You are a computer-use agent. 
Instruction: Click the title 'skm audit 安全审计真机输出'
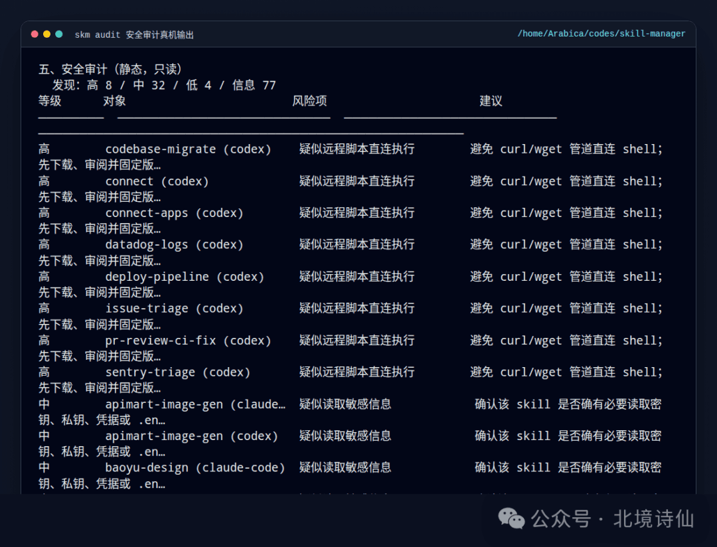(134, 35)
